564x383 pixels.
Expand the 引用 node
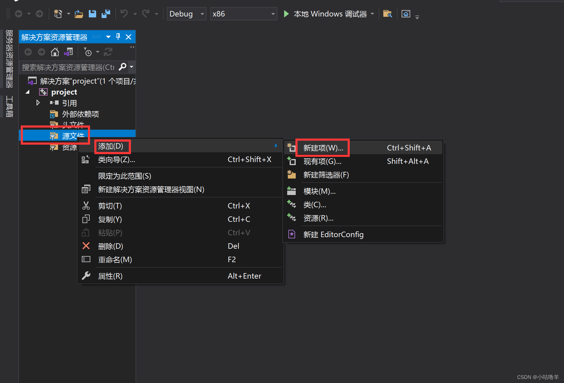(x=38, y=103)
